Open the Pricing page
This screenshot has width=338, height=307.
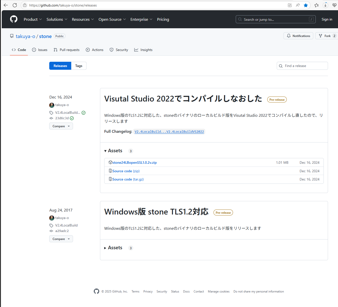click(x=163, y=19)
